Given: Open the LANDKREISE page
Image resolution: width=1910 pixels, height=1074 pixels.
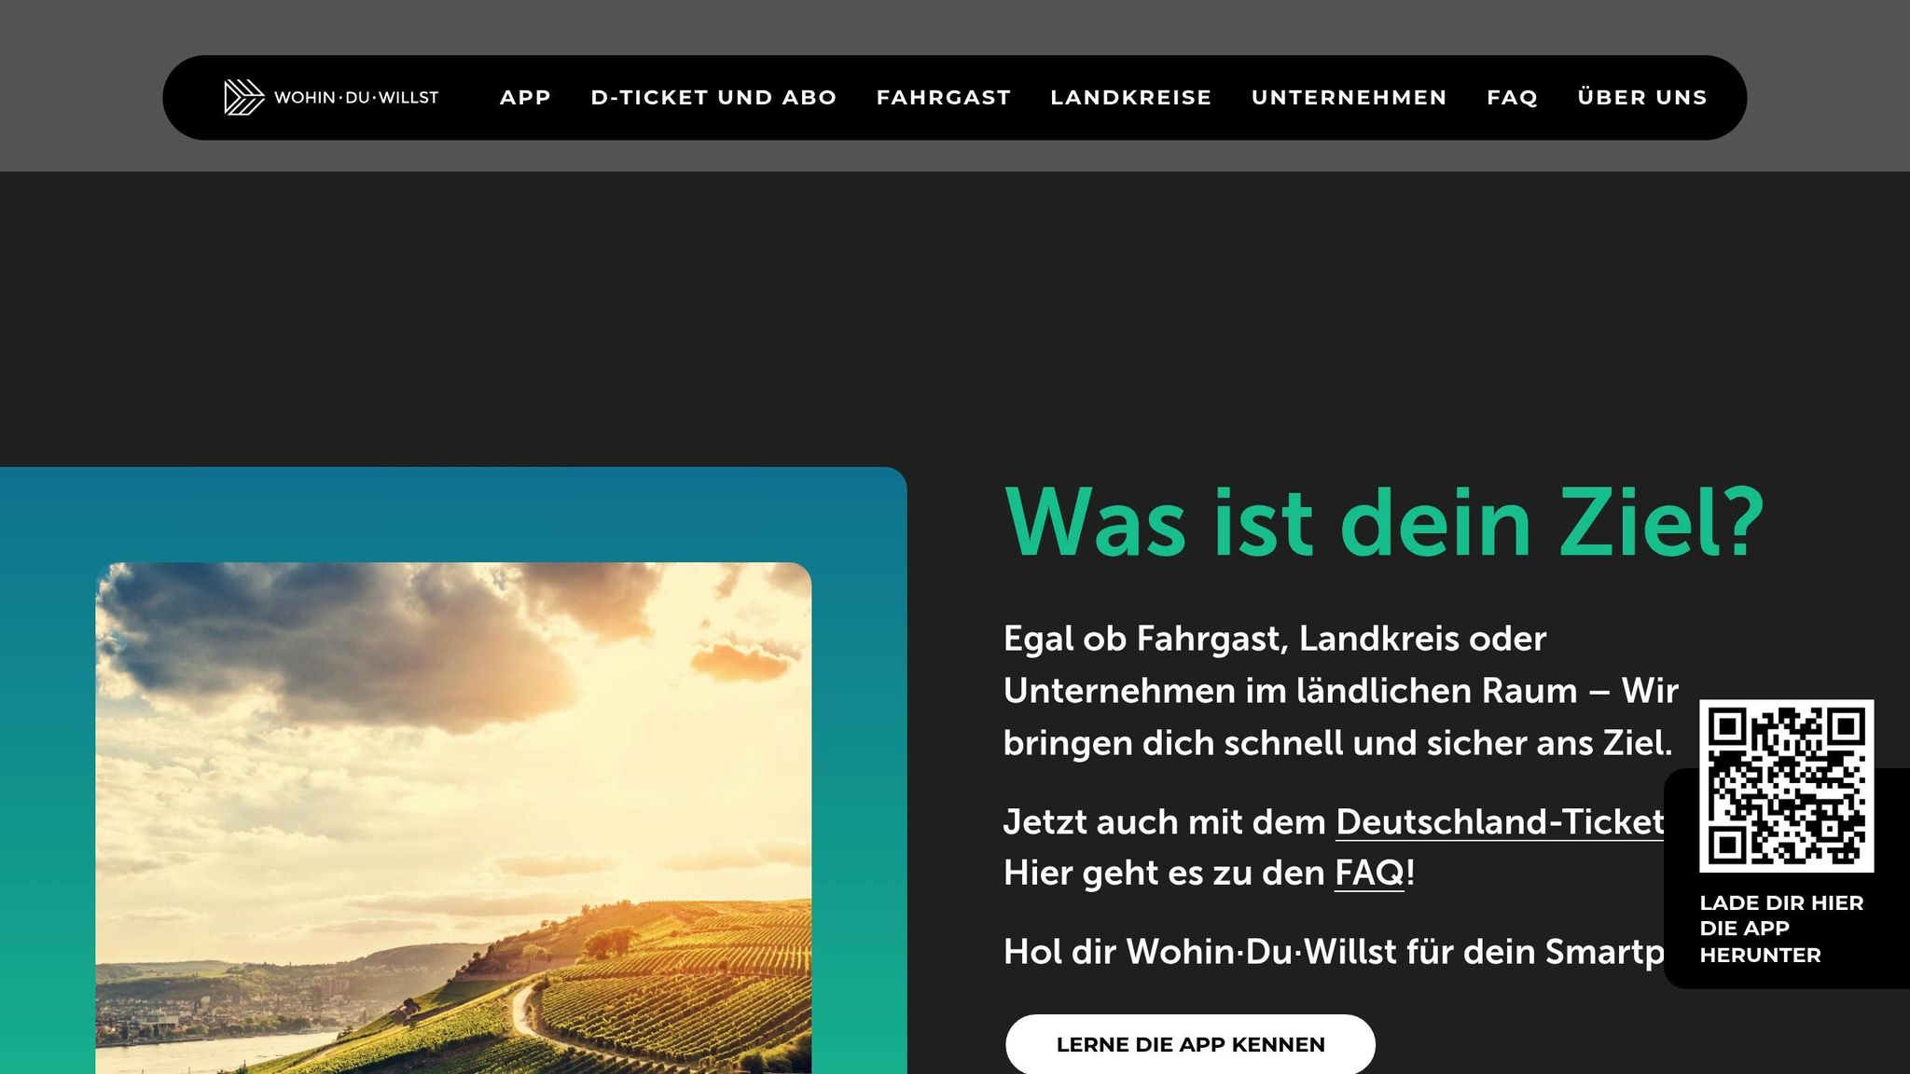Looking at the screenshot, I should pyautogui.click(x=1131, y=97).
